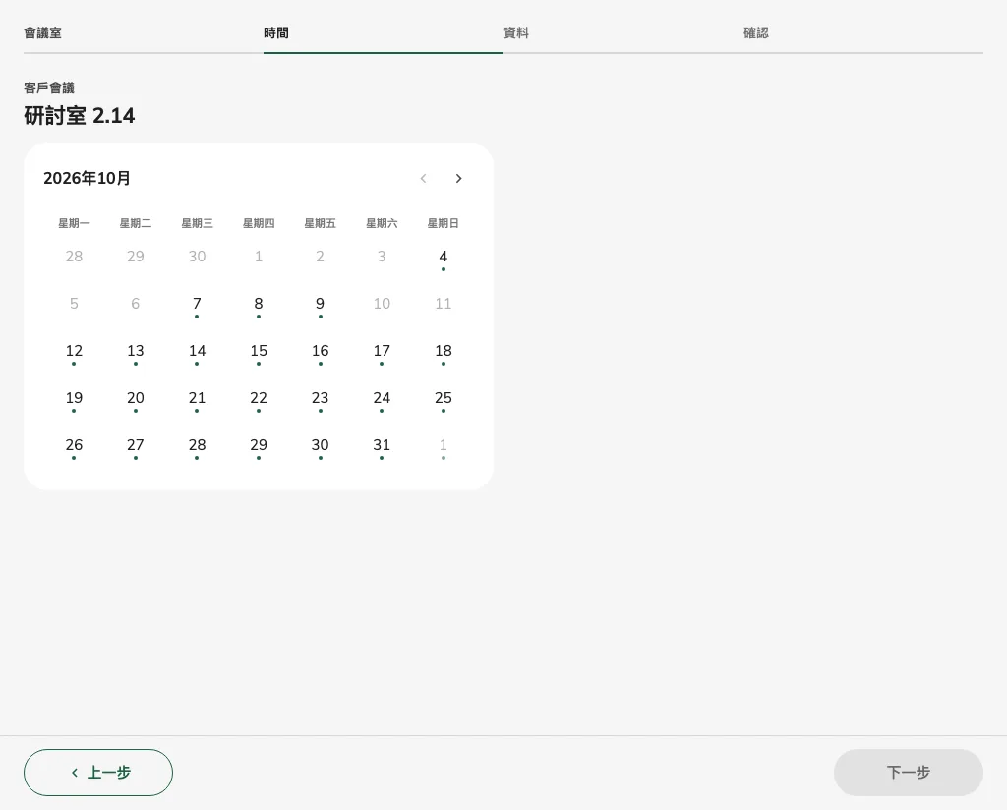
Task: Choose October 26 in the calendar
Action: pyautogui.click(x=74, y=445)
